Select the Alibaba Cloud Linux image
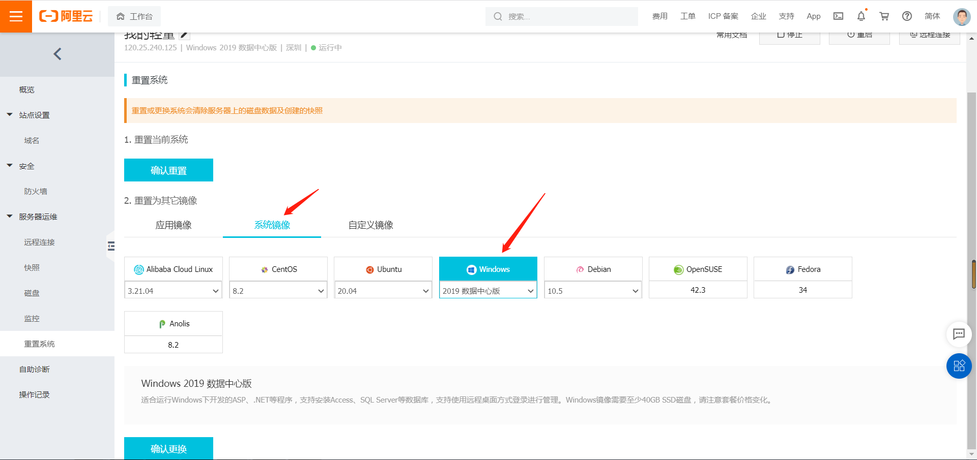The height and width of the screenshot is (460, 977). pos(174,269)
